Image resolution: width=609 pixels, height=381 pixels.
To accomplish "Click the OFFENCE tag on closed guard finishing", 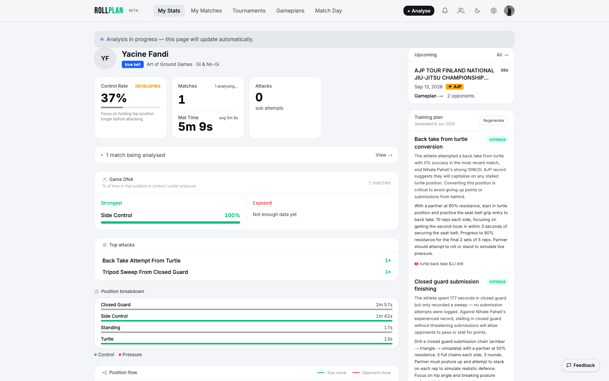I will coord(497,282).
